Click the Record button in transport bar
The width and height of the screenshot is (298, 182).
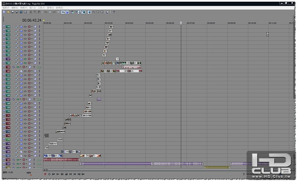[45, 174]
